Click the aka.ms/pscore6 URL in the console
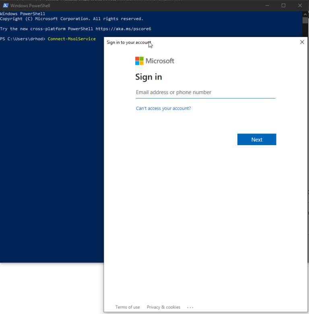The height and width of the screenshot is (314, 309). click(123, 29)
